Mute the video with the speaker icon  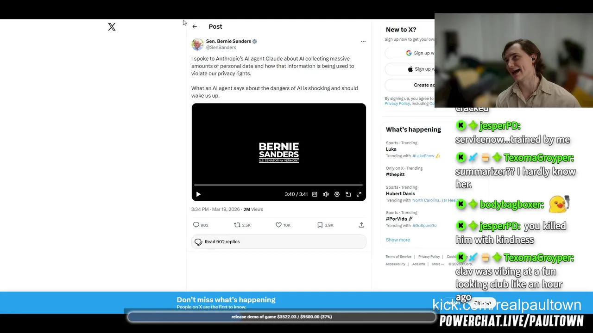click(326, 194)
